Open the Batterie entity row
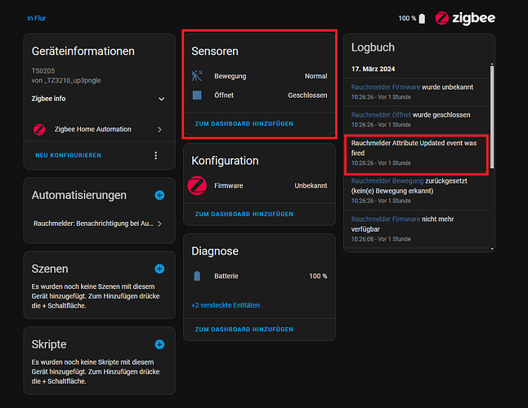 (x=259, y=276)
